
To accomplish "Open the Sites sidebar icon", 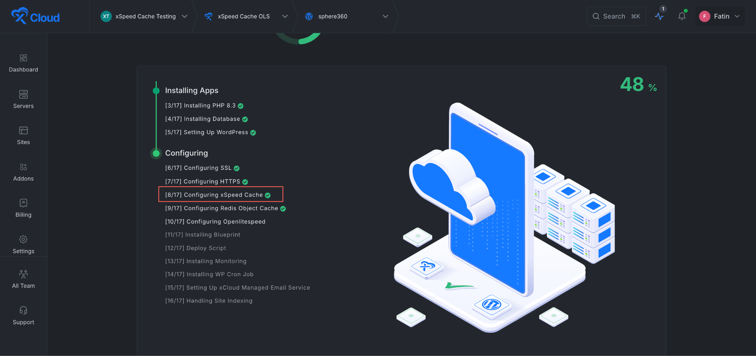I will (x=23, y=131).
